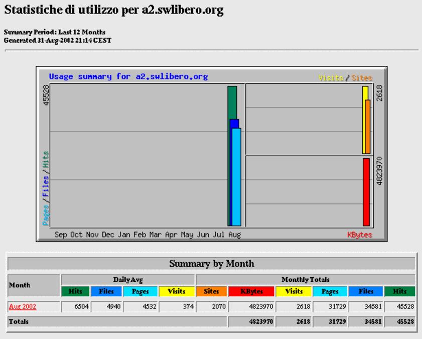The image size is (422, 339).
Task: Click green Hits header under Monthly Totals
Action: 400,291
